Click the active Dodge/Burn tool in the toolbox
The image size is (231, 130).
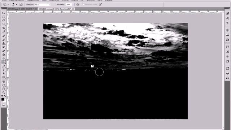(x=4, y=62)
